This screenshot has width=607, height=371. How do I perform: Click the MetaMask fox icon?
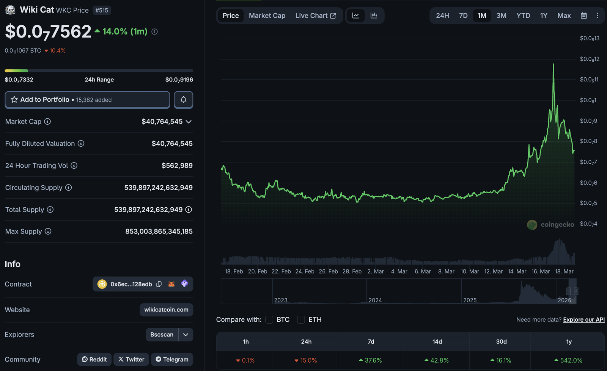(x=171, y=284)
